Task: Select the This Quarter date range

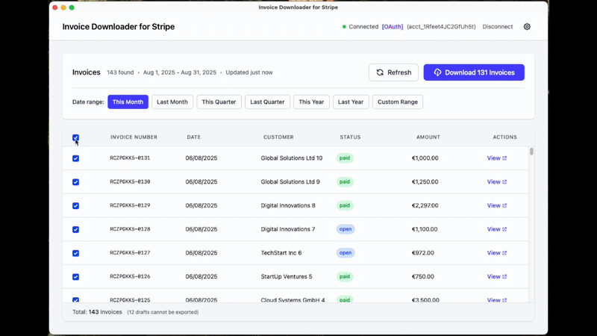Action: 219,102
